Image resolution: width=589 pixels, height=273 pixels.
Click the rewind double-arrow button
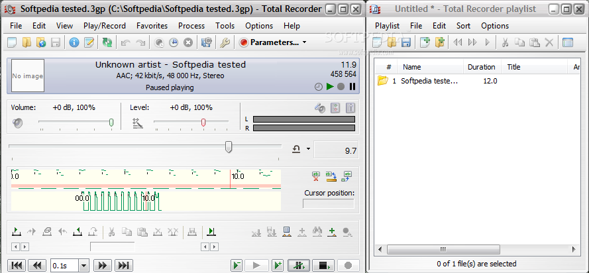coord(37,266)
